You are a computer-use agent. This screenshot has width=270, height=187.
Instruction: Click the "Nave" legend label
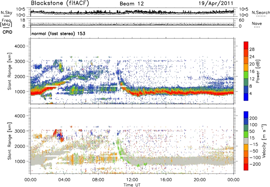coord(257,23)
